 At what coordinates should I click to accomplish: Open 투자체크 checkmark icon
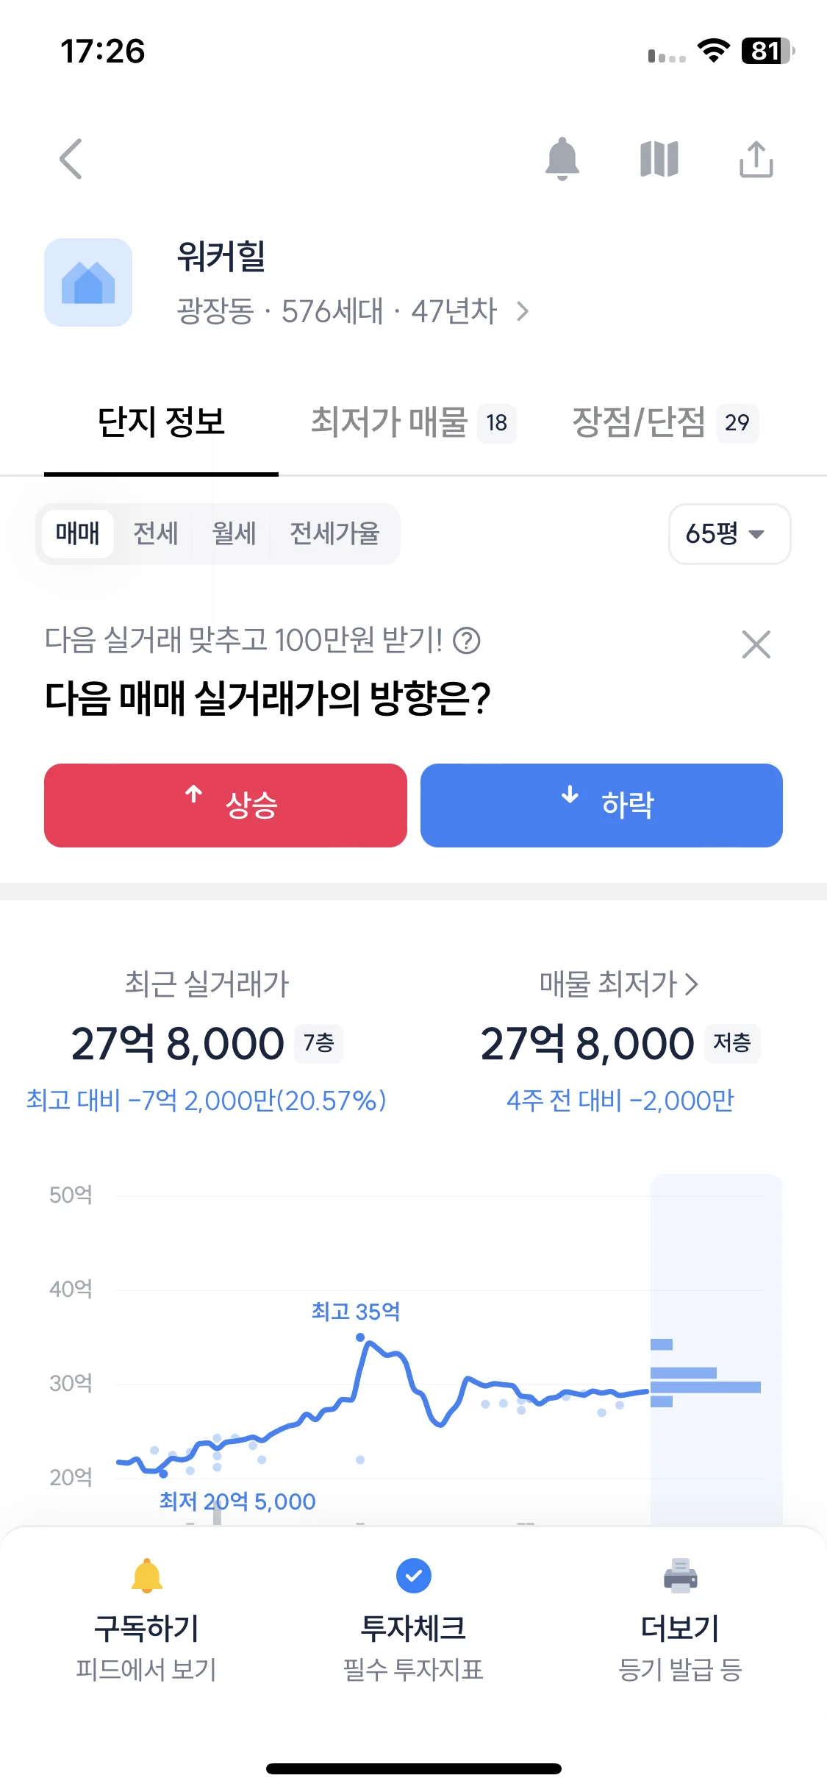pyautogui.click(x=414, y=1576)
